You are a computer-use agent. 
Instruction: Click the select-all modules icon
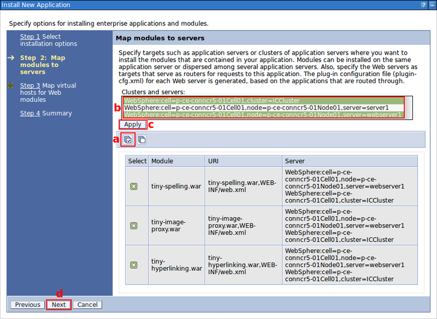coord(127,140)
